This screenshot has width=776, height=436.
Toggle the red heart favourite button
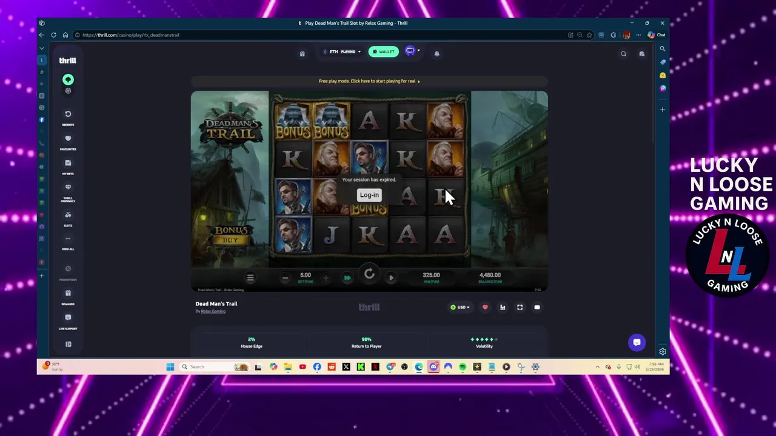(485, 308)
